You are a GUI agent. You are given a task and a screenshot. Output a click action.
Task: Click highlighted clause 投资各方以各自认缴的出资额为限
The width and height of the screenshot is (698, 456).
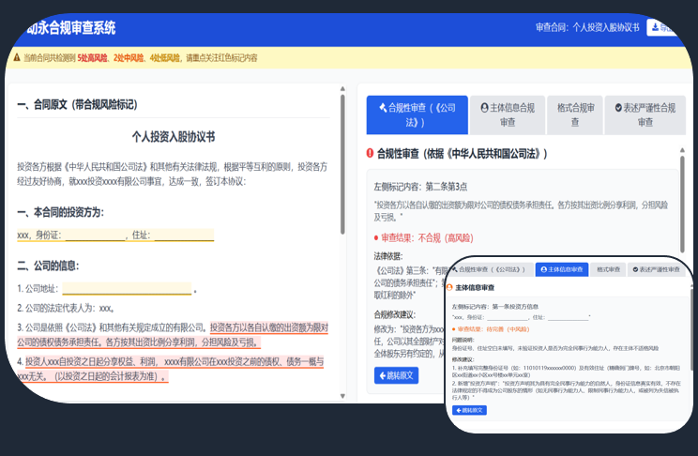tap(173, 335)
